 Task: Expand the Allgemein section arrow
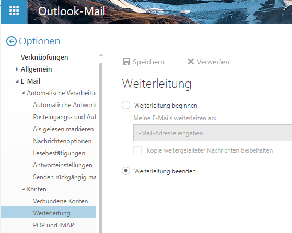[x=17, y=69]
